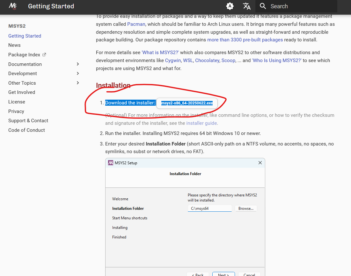Follow the Scoop link

(228, 60)
